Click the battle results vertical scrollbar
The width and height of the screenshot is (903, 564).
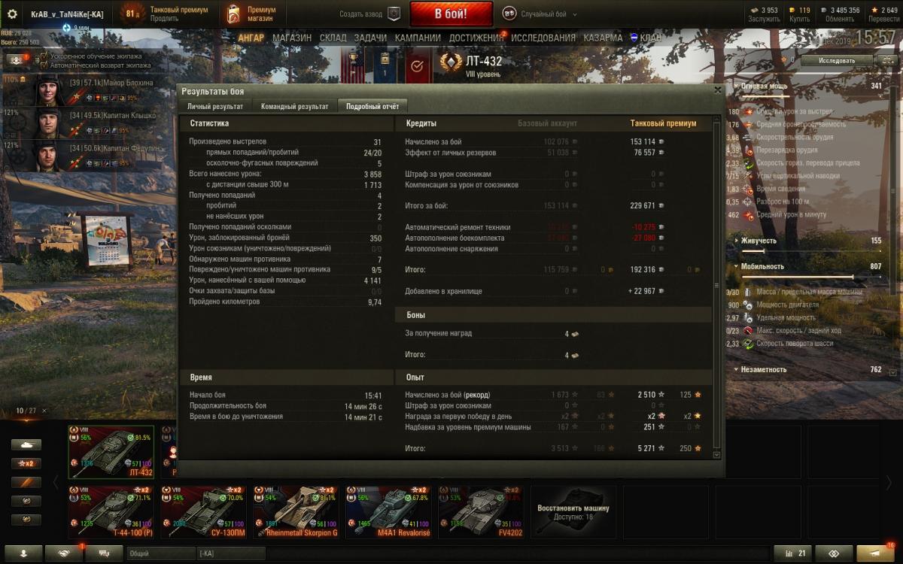pyautogui.click(x=716, y=286)
